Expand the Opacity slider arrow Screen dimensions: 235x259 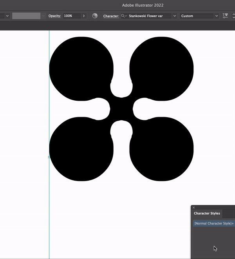tap(84, 16)
